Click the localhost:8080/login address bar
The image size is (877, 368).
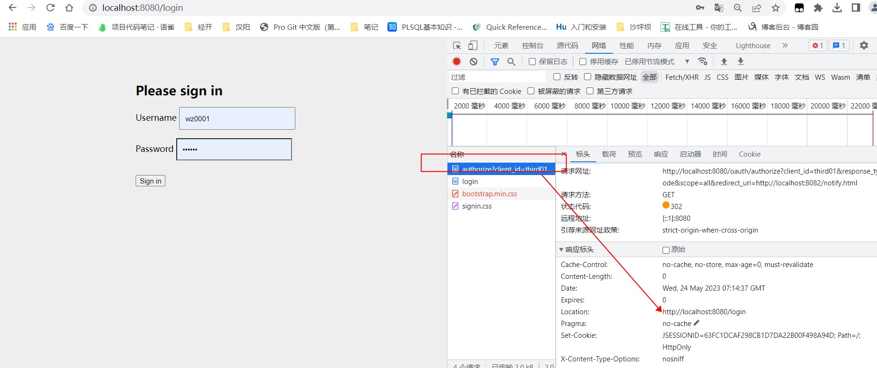pos(142,8)
